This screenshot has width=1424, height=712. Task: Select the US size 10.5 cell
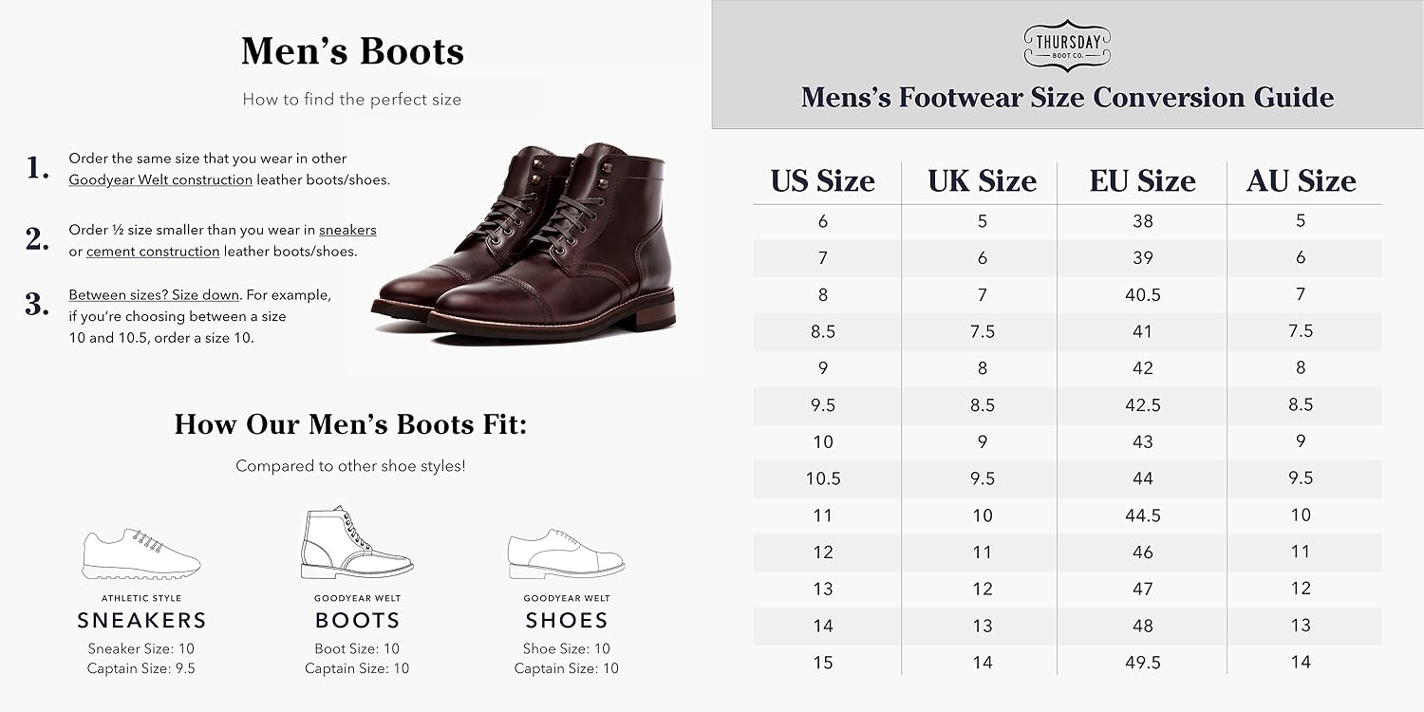[x=822, y=478]
